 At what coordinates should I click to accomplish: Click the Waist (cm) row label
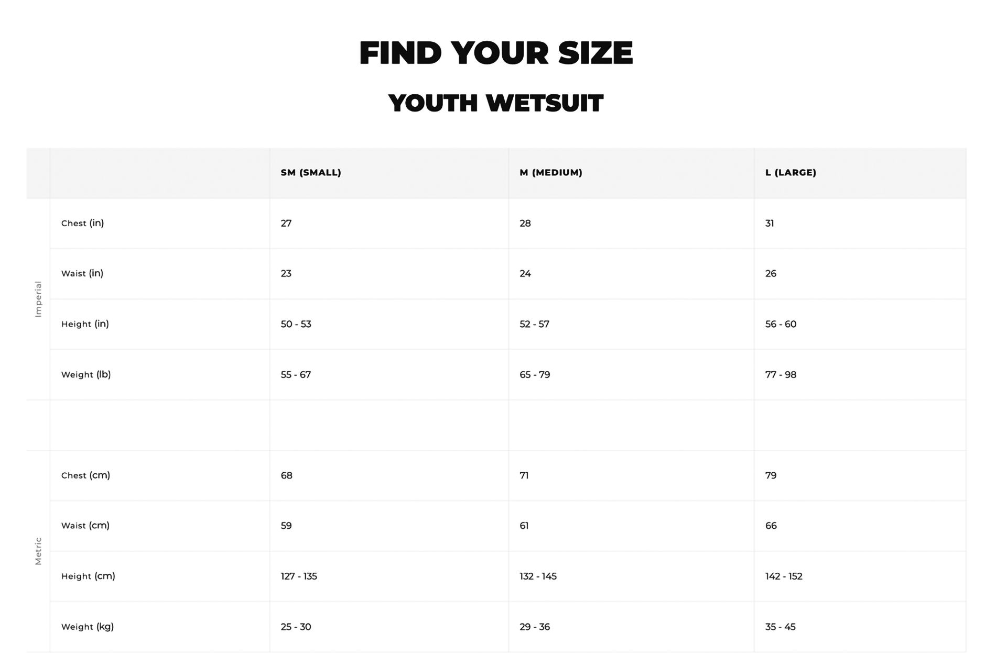[85, 526]
